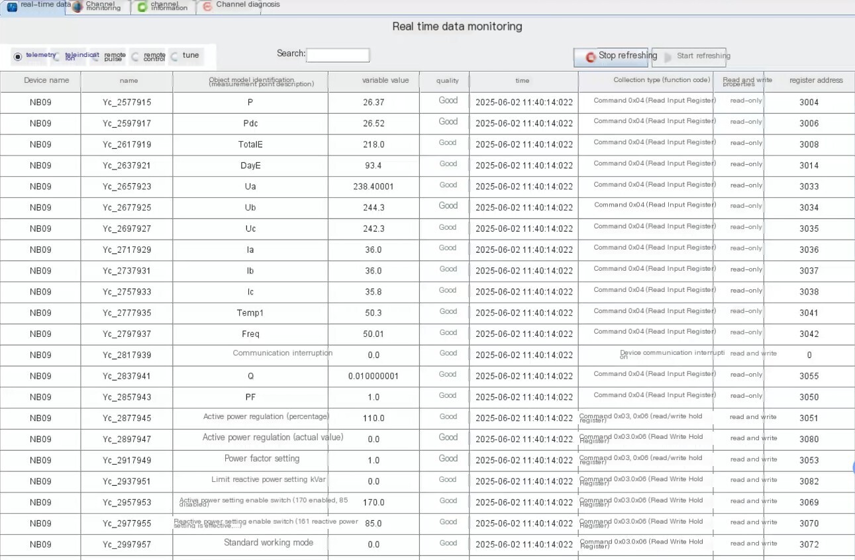Open the Channel monitoring tab

click(99, 7)
